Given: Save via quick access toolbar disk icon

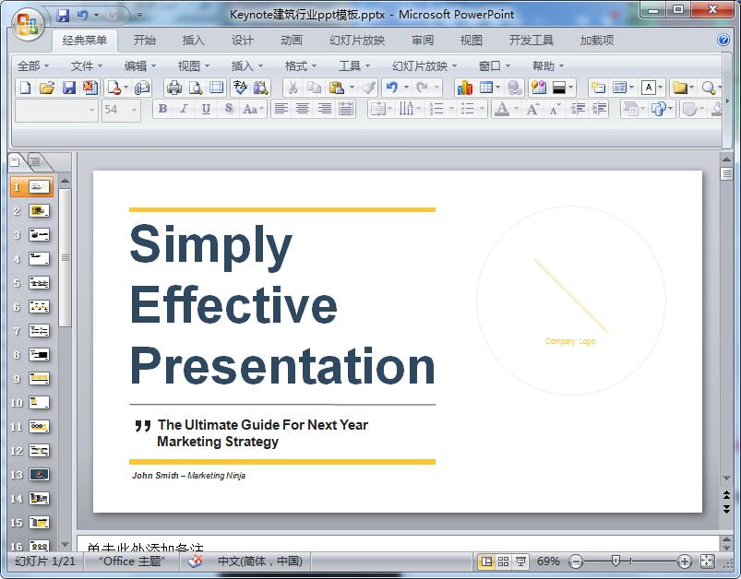Looking at the screenshot, I should [x=63, y=15].
